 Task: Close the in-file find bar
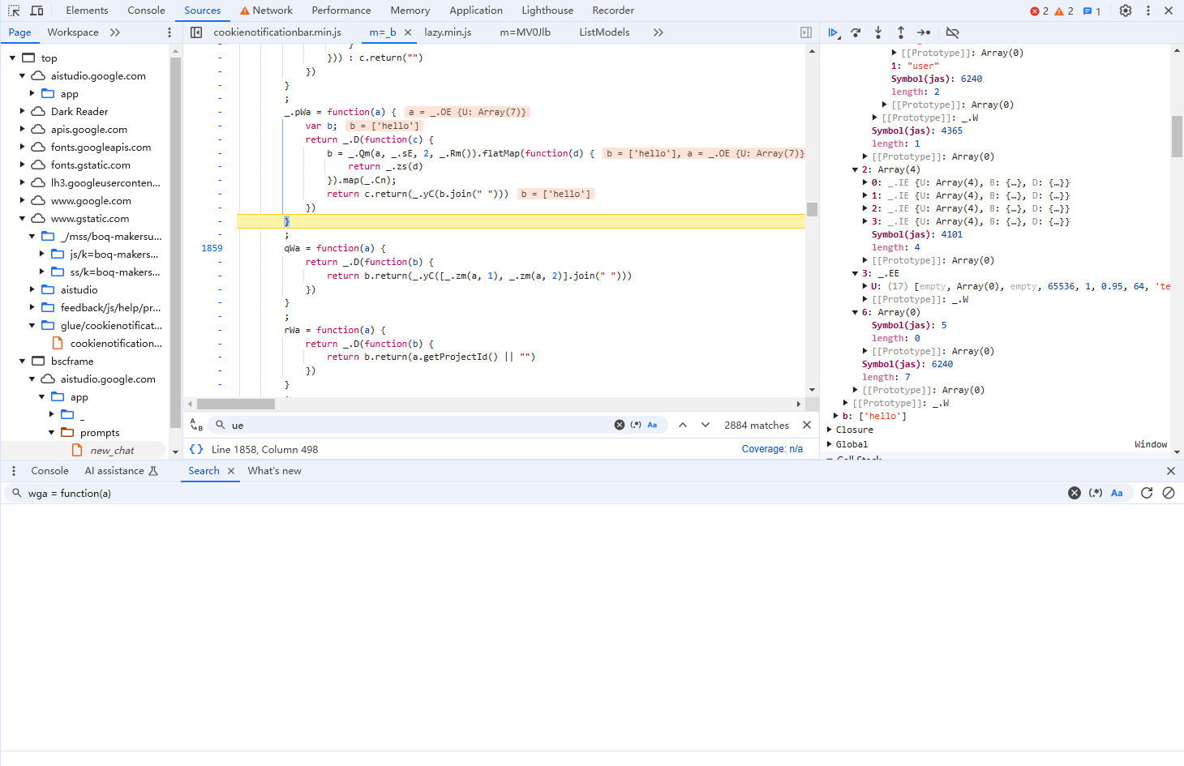pos(807,425)
